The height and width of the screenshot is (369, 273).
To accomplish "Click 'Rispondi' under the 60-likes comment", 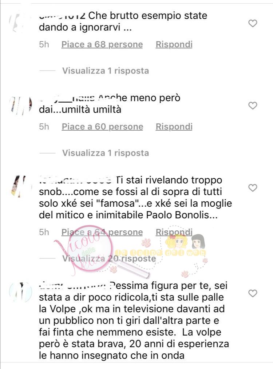I will [x=174, y=127].
